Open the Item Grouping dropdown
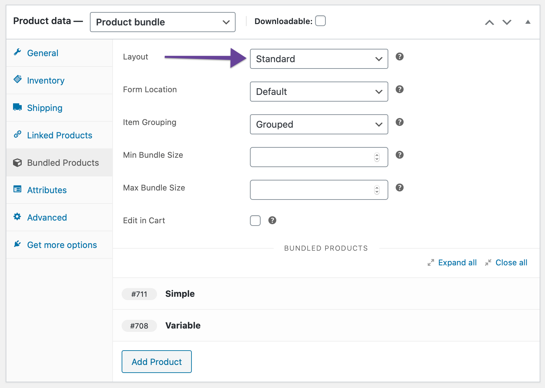Screen dimensions: 545x388 coord(319,124)
